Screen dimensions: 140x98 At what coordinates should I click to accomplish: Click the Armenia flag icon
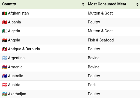coord(5,67)
